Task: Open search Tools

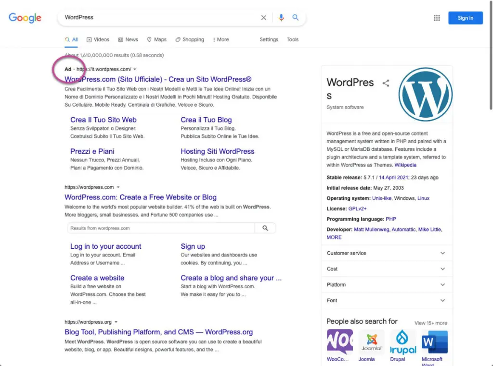Action: click(292, 39)
